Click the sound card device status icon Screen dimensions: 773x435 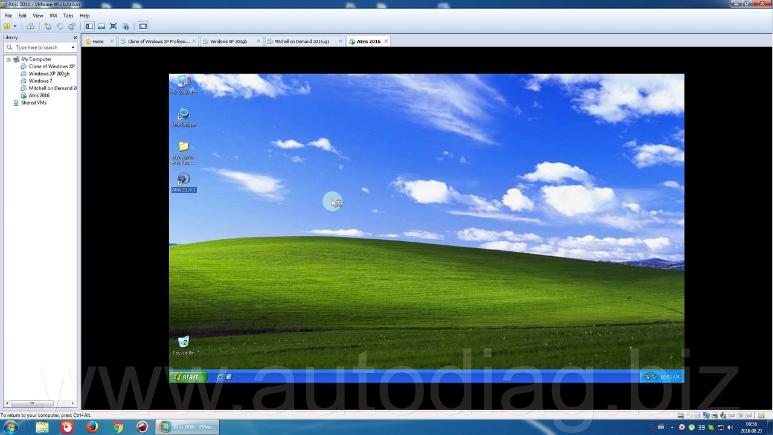click(x=723, y=416)
